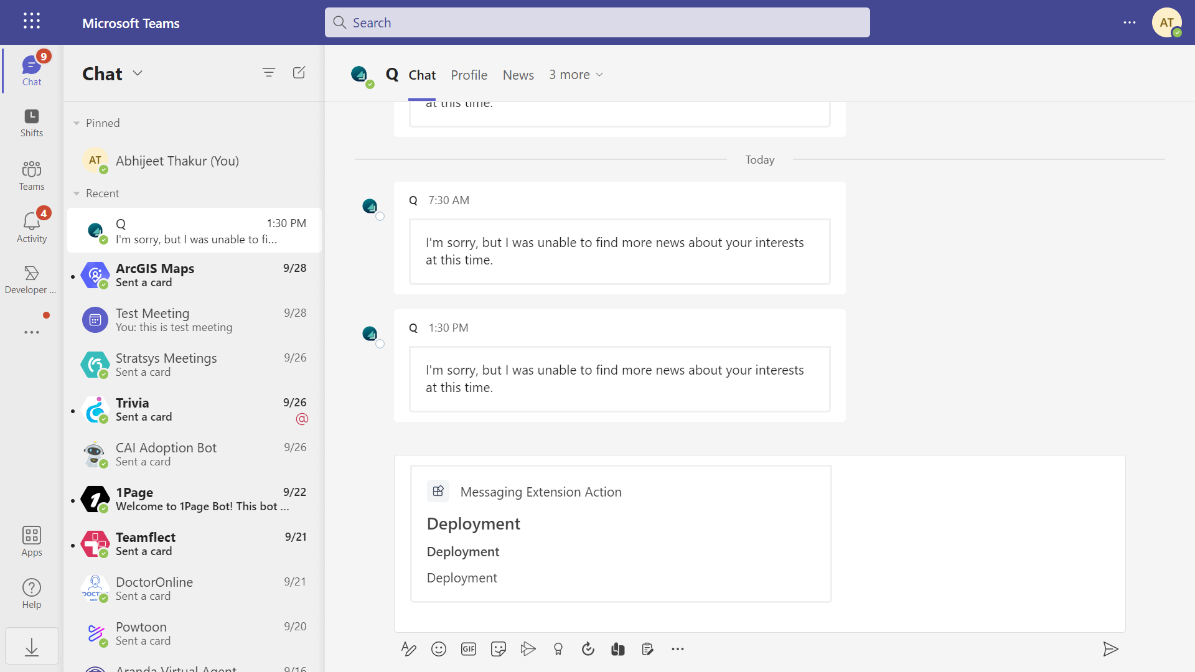This screenshot has height=672, width=1195.
Task: Open the sticker picker
Action: 499,649
